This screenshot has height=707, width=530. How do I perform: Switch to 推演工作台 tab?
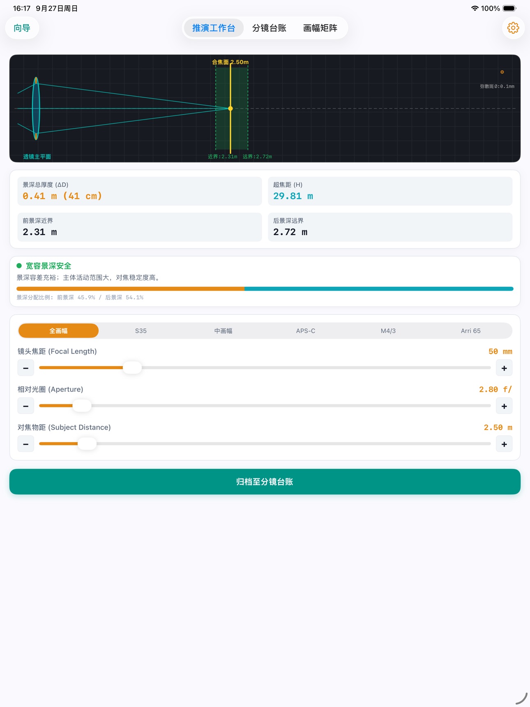(x=214, y=28)
